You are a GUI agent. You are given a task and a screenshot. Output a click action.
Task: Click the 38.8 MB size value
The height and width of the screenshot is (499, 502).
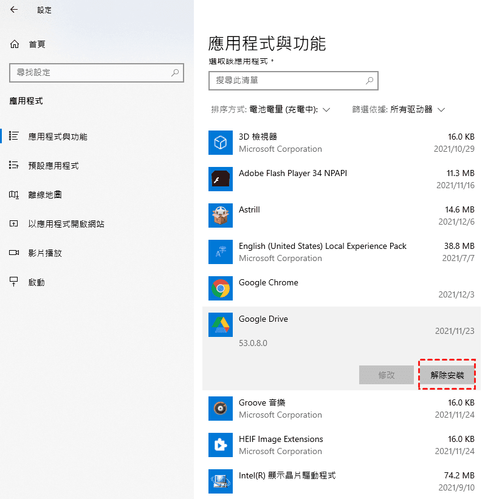click(x=459, y=246)
